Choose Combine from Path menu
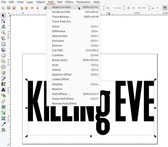Image resolution: width=168 pixels, height=147 pixels. [x=73, y=55]
